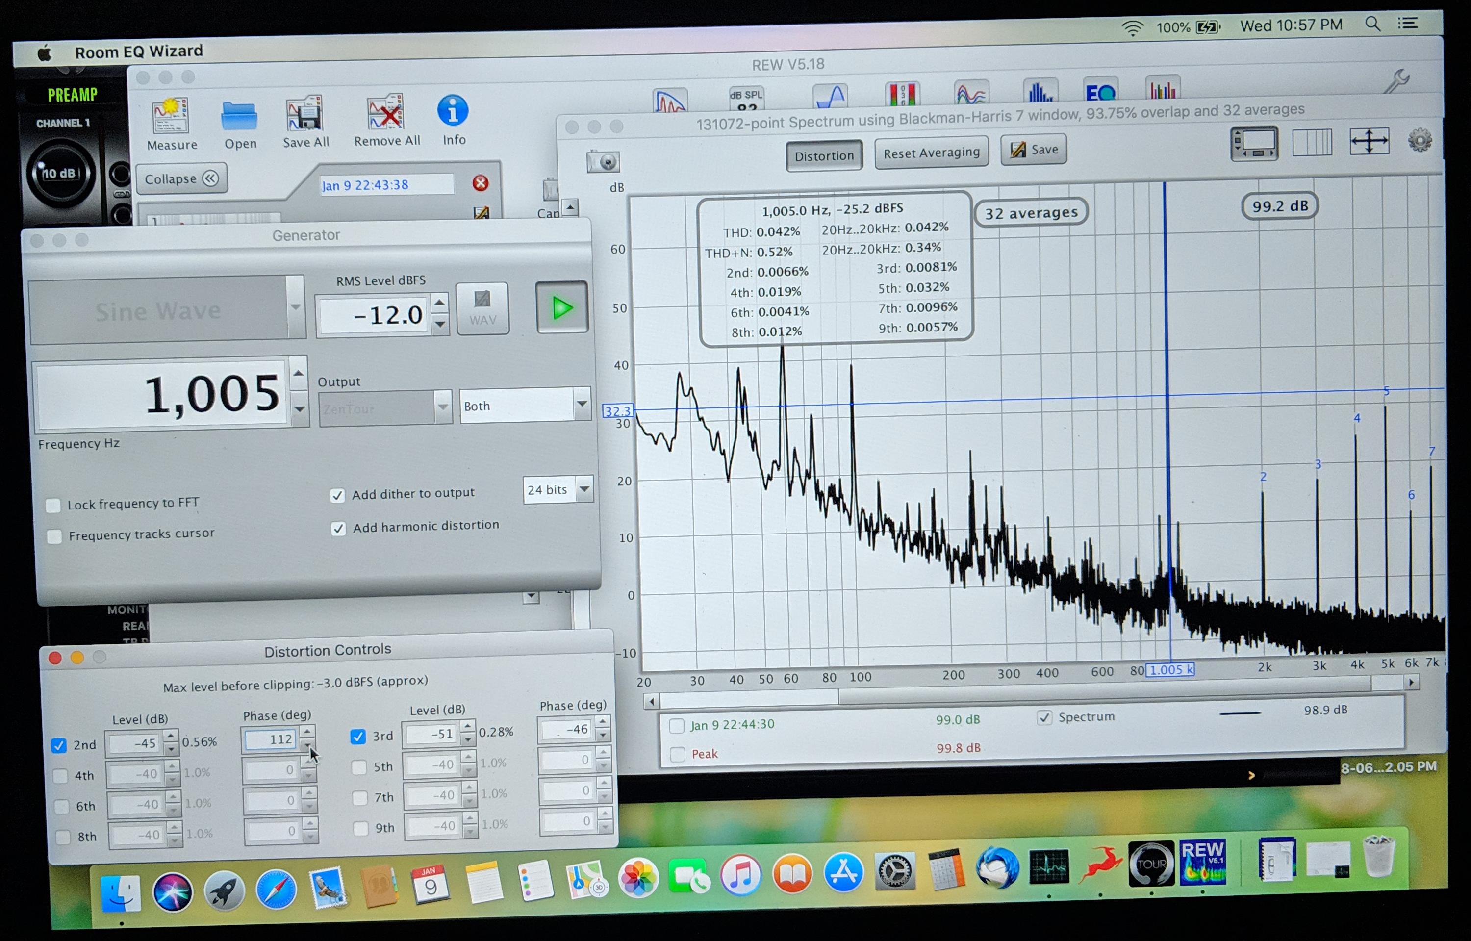
Task: Open the Notification Center list icon
Action: tap(1407, 23)
